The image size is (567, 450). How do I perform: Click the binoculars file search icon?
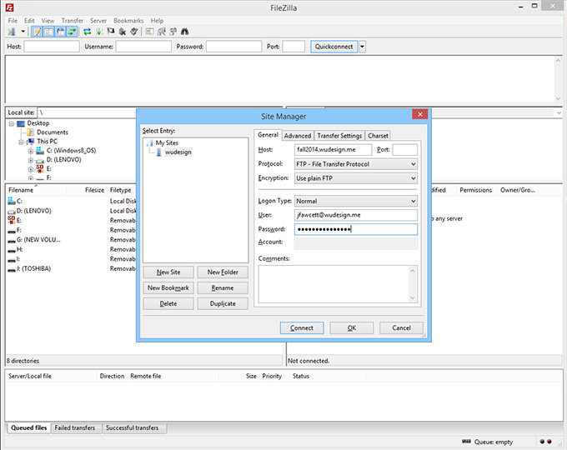185,32
